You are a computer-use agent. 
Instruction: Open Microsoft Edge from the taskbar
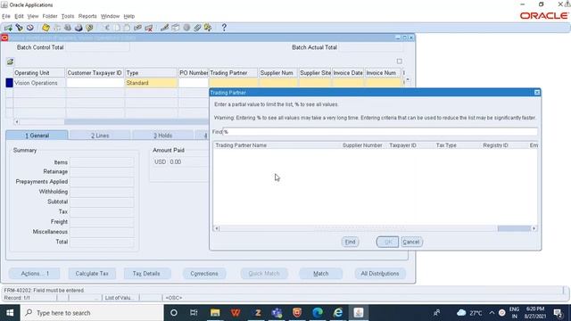pyautogui.click(x=318, y=313)
